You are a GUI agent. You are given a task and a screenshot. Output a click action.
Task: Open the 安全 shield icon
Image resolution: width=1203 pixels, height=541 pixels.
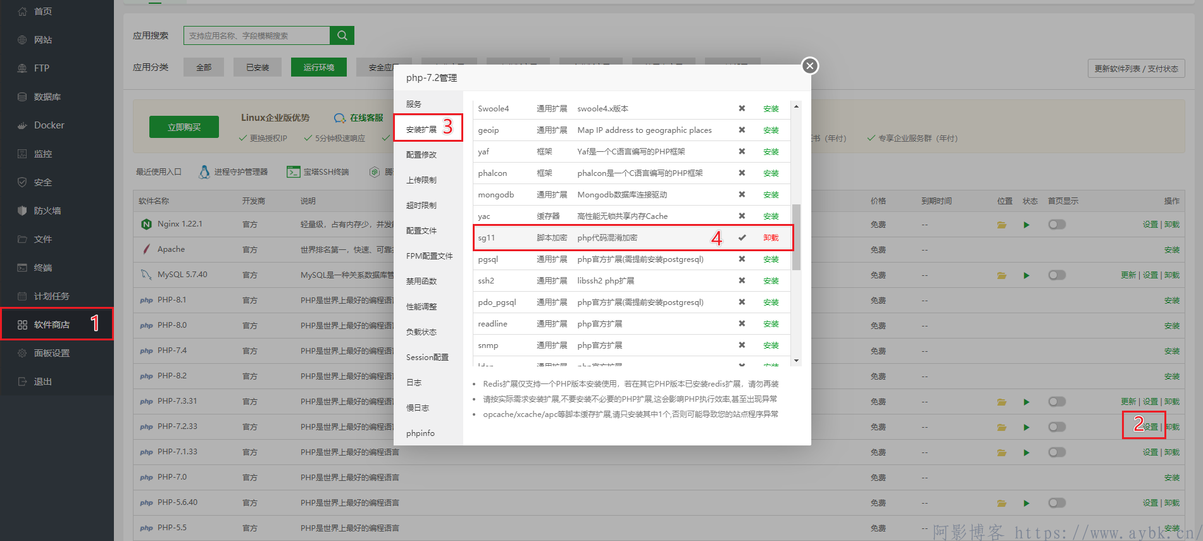click(x=22, y=182)
